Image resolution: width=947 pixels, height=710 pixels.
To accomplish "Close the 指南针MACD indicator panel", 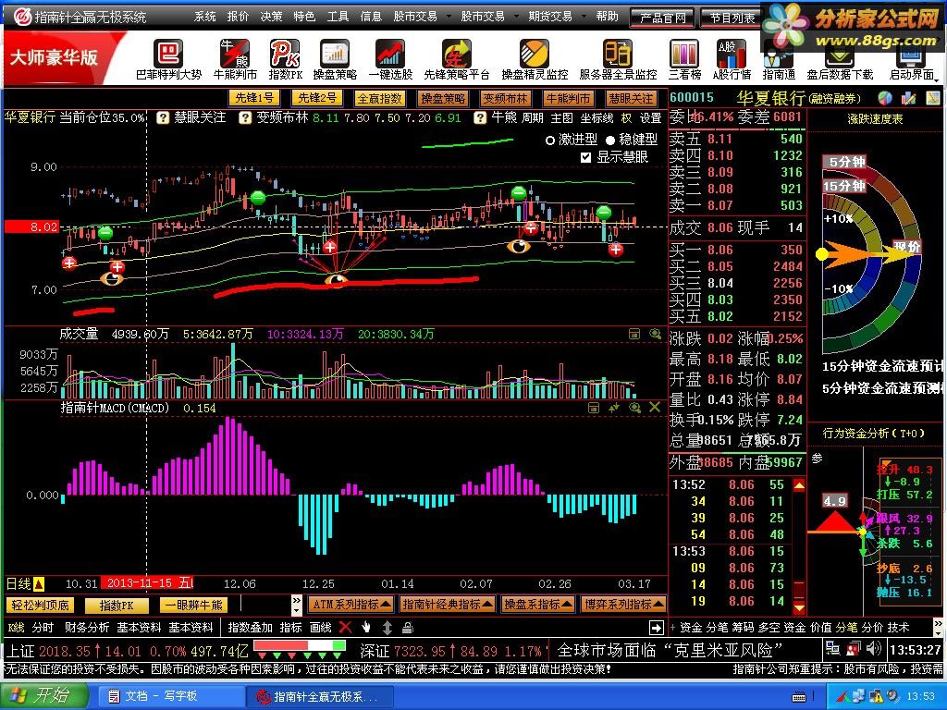I will pyautogui.click(x=655, y=408).
